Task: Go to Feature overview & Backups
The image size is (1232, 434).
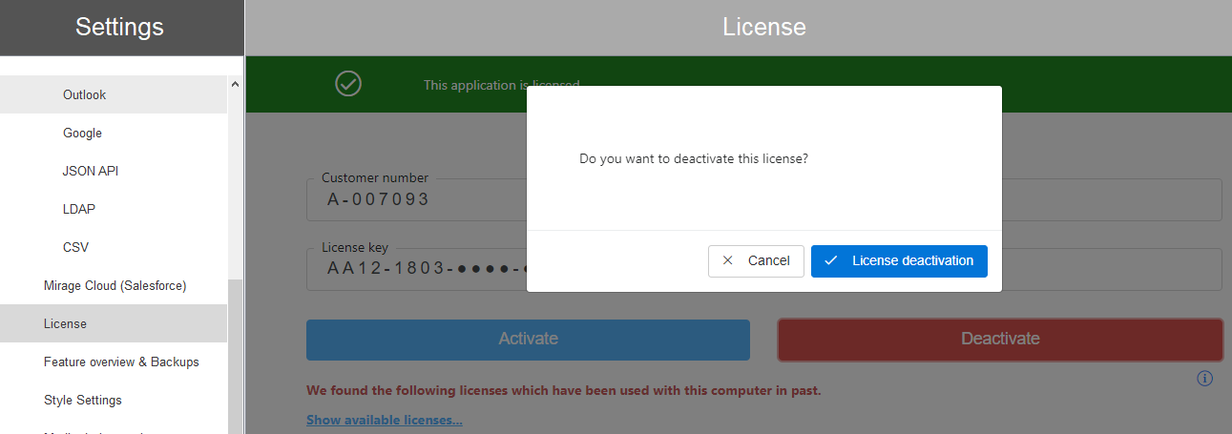Action: (121, 362)
